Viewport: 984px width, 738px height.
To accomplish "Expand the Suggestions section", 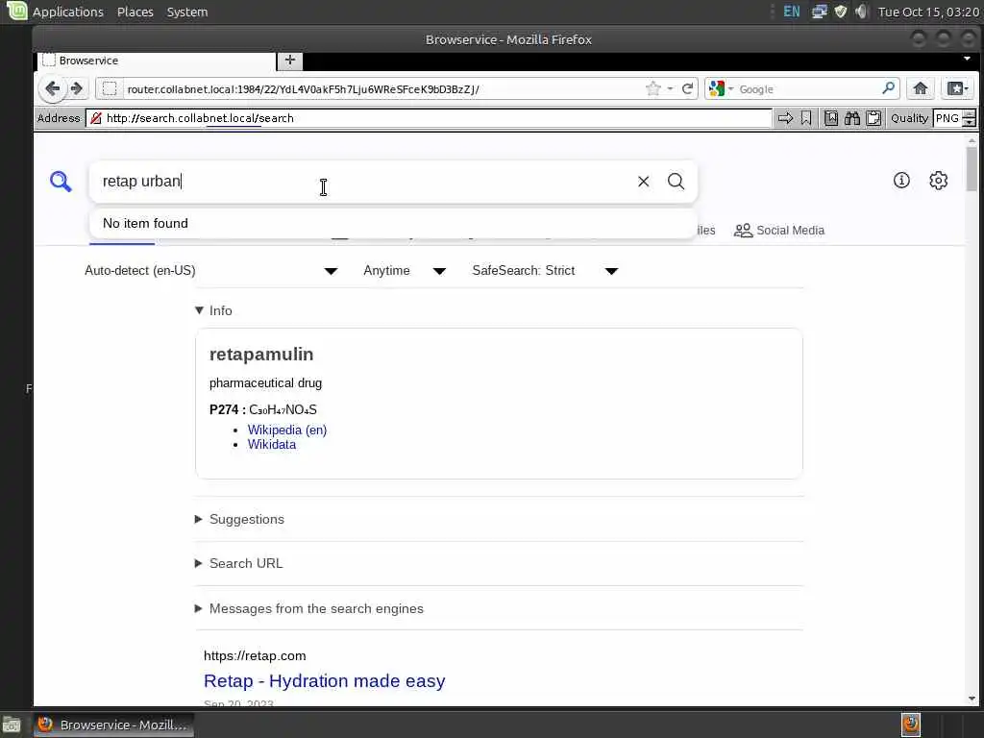I will click(239, 519).
